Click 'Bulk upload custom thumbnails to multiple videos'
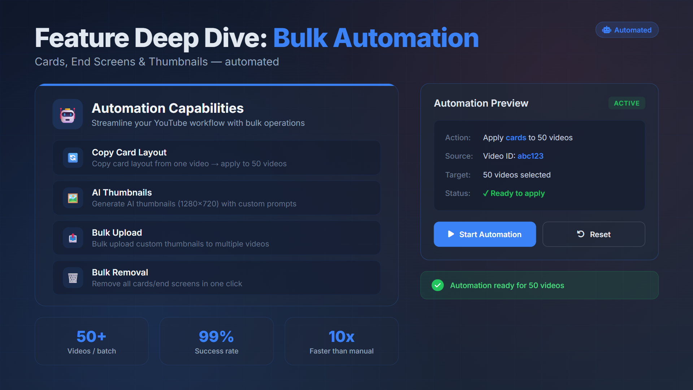693x390 pixels. (x=181, y=244)
